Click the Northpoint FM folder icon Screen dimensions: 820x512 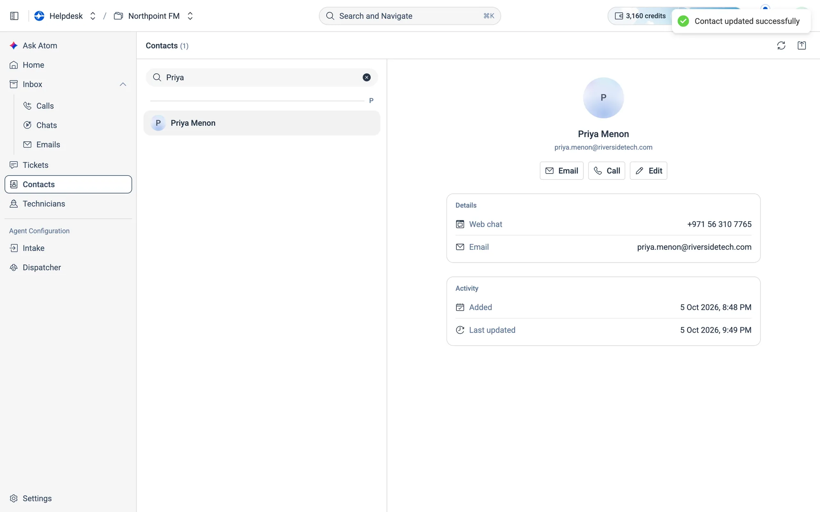point(118,16)
